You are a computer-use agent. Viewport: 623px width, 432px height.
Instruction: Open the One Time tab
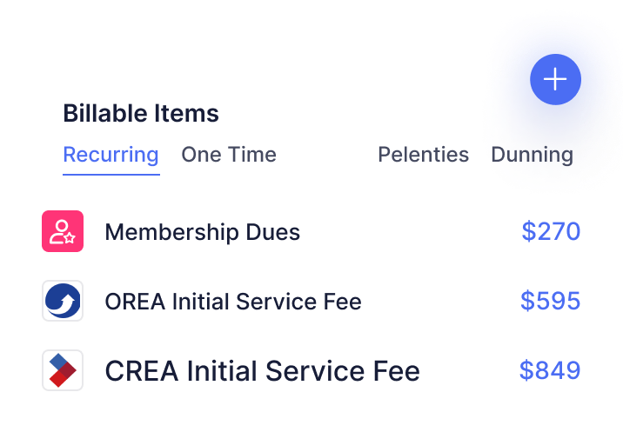coord(229,155)
